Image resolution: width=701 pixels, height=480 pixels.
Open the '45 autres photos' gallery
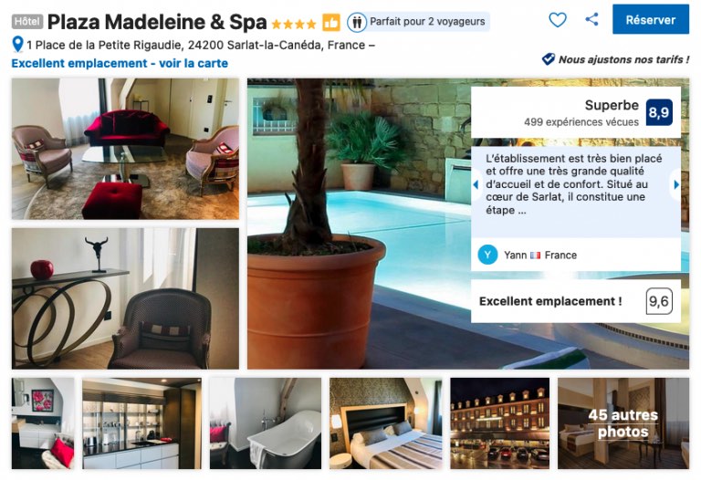(623, 423)
